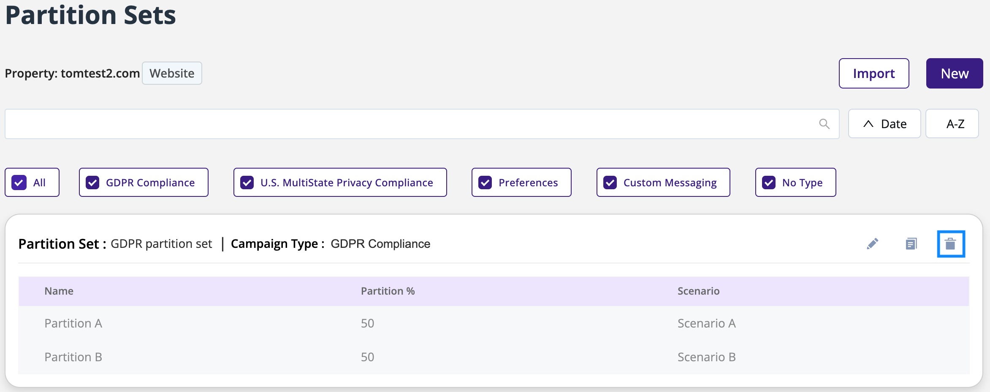
Task: Click the 50 value in Partition A row
Action: [x=367, y=323]
